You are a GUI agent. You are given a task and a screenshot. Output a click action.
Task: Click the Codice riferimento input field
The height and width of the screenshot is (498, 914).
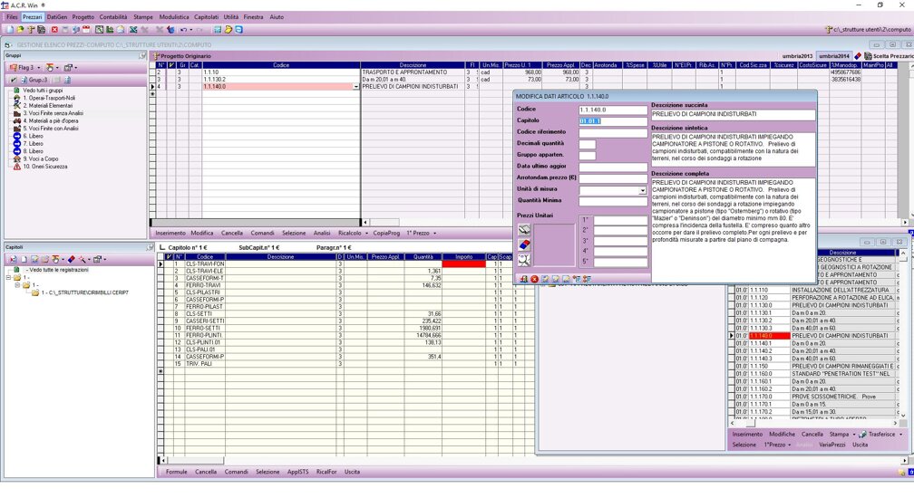coord(613,132)
